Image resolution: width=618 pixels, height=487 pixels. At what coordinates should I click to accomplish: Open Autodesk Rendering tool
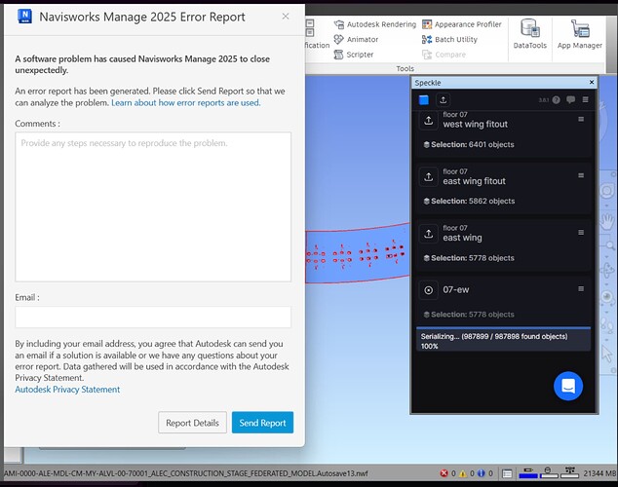pos(375,24)
